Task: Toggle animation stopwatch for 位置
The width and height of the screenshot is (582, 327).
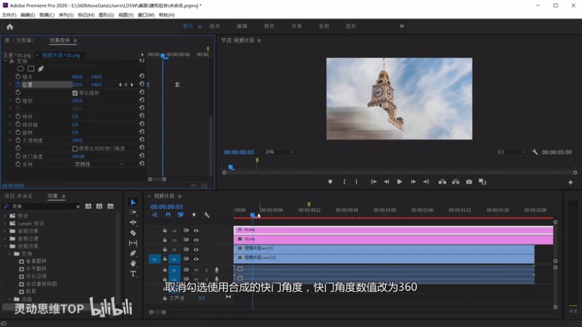Action: click(18, 85)
